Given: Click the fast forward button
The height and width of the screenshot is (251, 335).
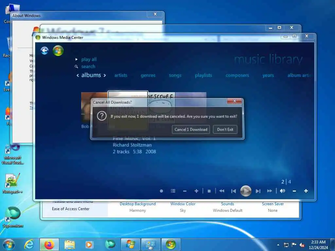Looking at the screenshot, I should click(270, 191).
